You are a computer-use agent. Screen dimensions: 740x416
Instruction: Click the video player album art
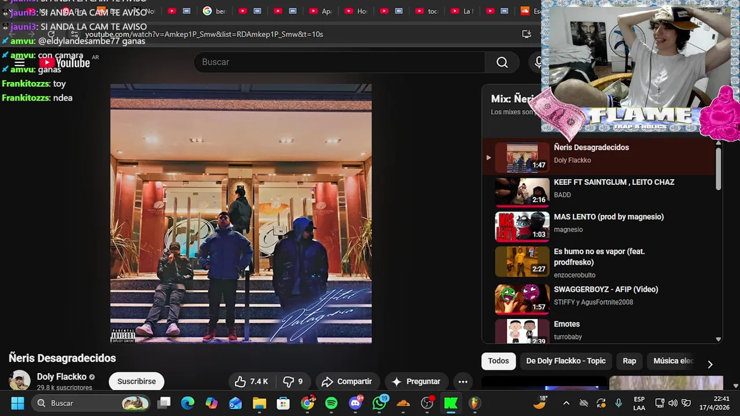241,214
